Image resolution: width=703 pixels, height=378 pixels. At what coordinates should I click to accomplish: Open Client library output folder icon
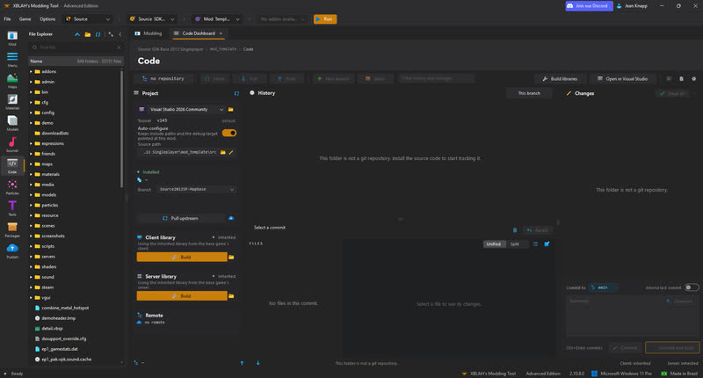231,257
